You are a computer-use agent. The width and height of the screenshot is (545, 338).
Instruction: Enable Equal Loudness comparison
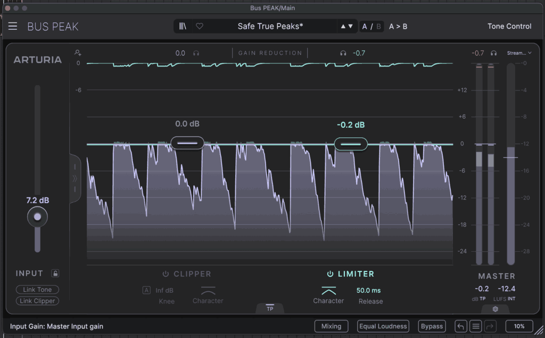pyautogui.click(x=383, y=326)
